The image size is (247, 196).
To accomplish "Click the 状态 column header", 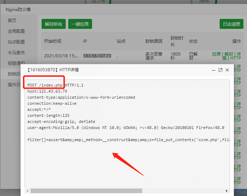I will coord(193,41).
